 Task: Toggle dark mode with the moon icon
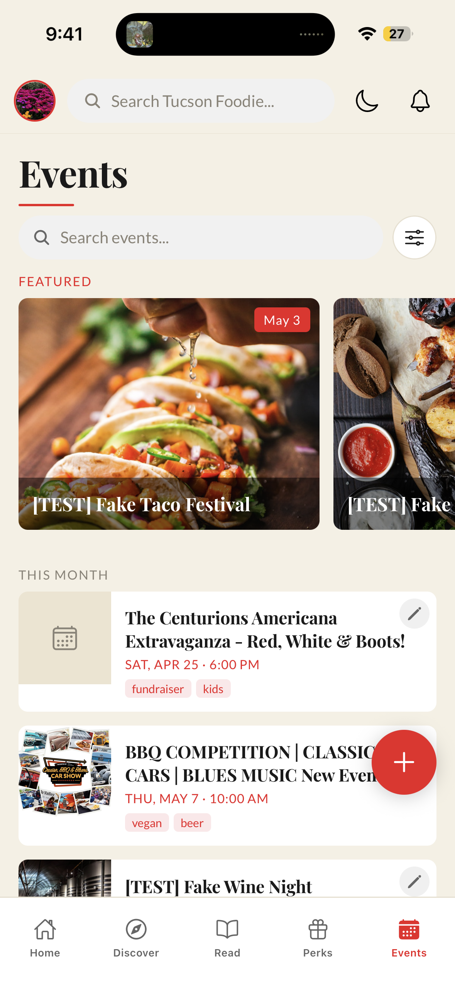click(x=367, y=101)
